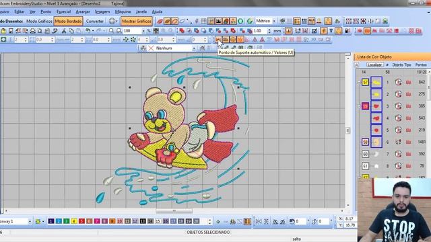Toggle the solid red stitch view icon
431x242 pixels.
[160, 21]
